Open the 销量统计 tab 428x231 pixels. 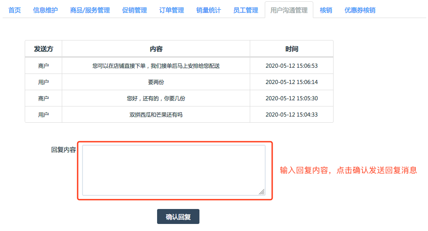point(209,10)
